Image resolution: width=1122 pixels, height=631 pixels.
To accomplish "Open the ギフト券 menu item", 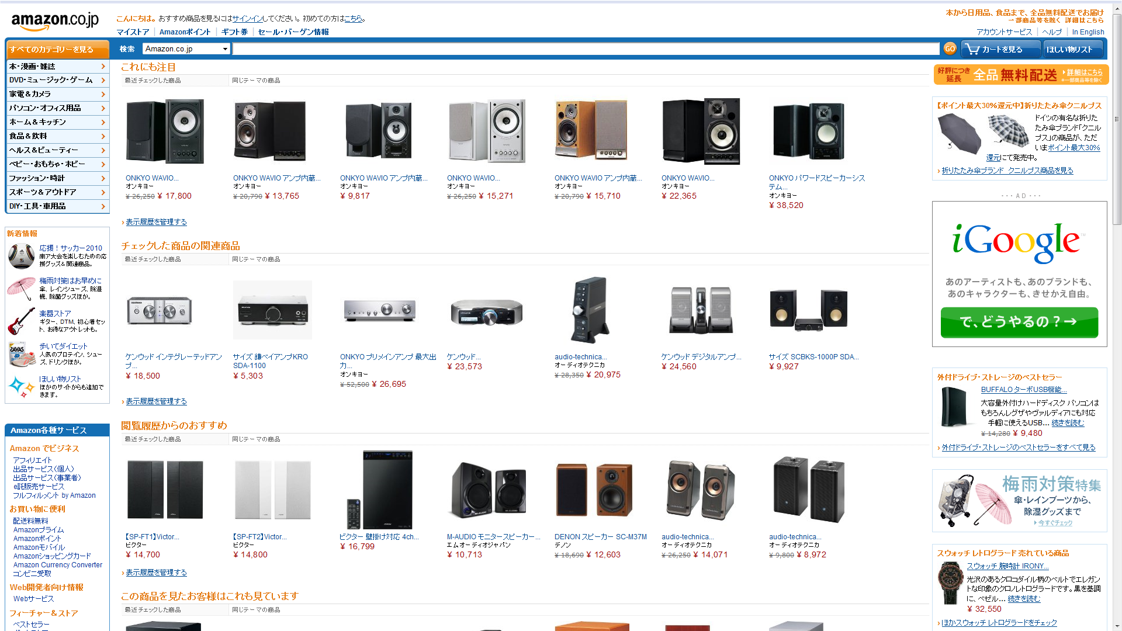I will [234, 32].
